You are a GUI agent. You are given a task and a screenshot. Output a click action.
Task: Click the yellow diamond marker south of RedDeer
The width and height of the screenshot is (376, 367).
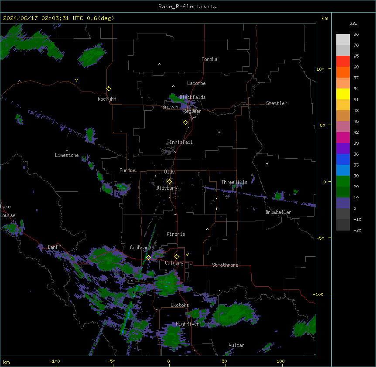click(186, 122)
